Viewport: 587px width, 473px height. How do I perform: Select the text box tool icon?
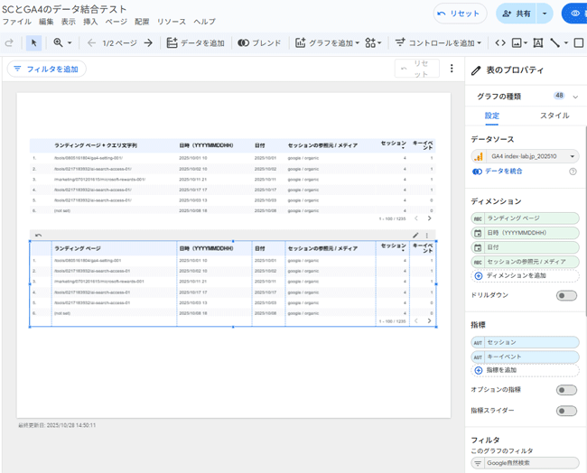[538, 42]
